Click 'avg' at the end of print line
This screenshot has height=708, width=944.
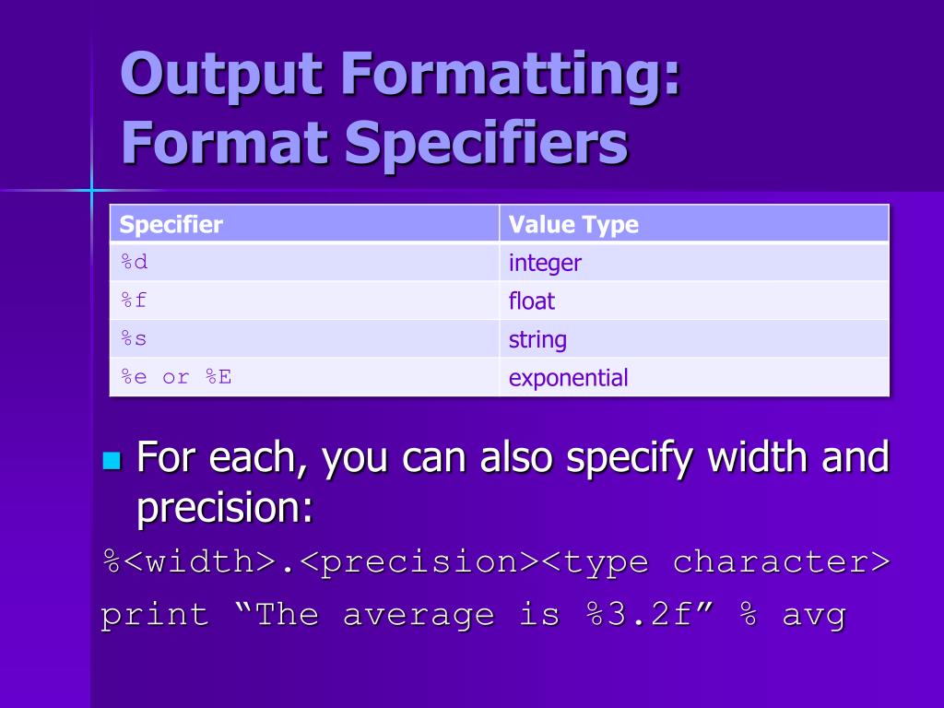[x=814, y=617]
